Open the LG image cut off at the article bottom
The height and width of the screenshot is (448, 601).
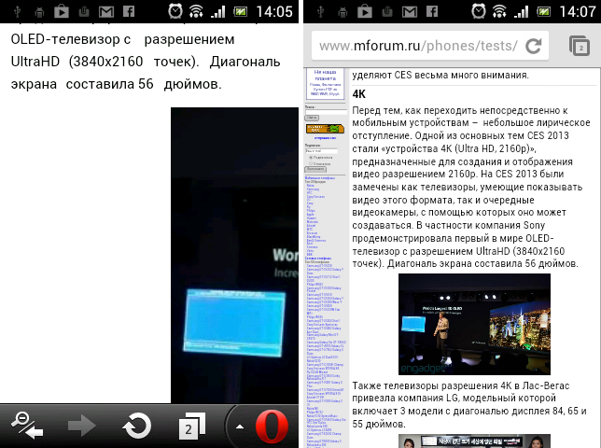474,441
